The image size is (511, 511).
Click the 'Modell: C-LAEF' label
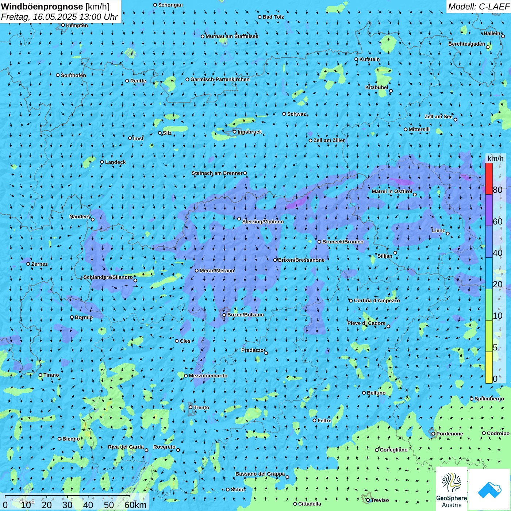pos(479,7)
